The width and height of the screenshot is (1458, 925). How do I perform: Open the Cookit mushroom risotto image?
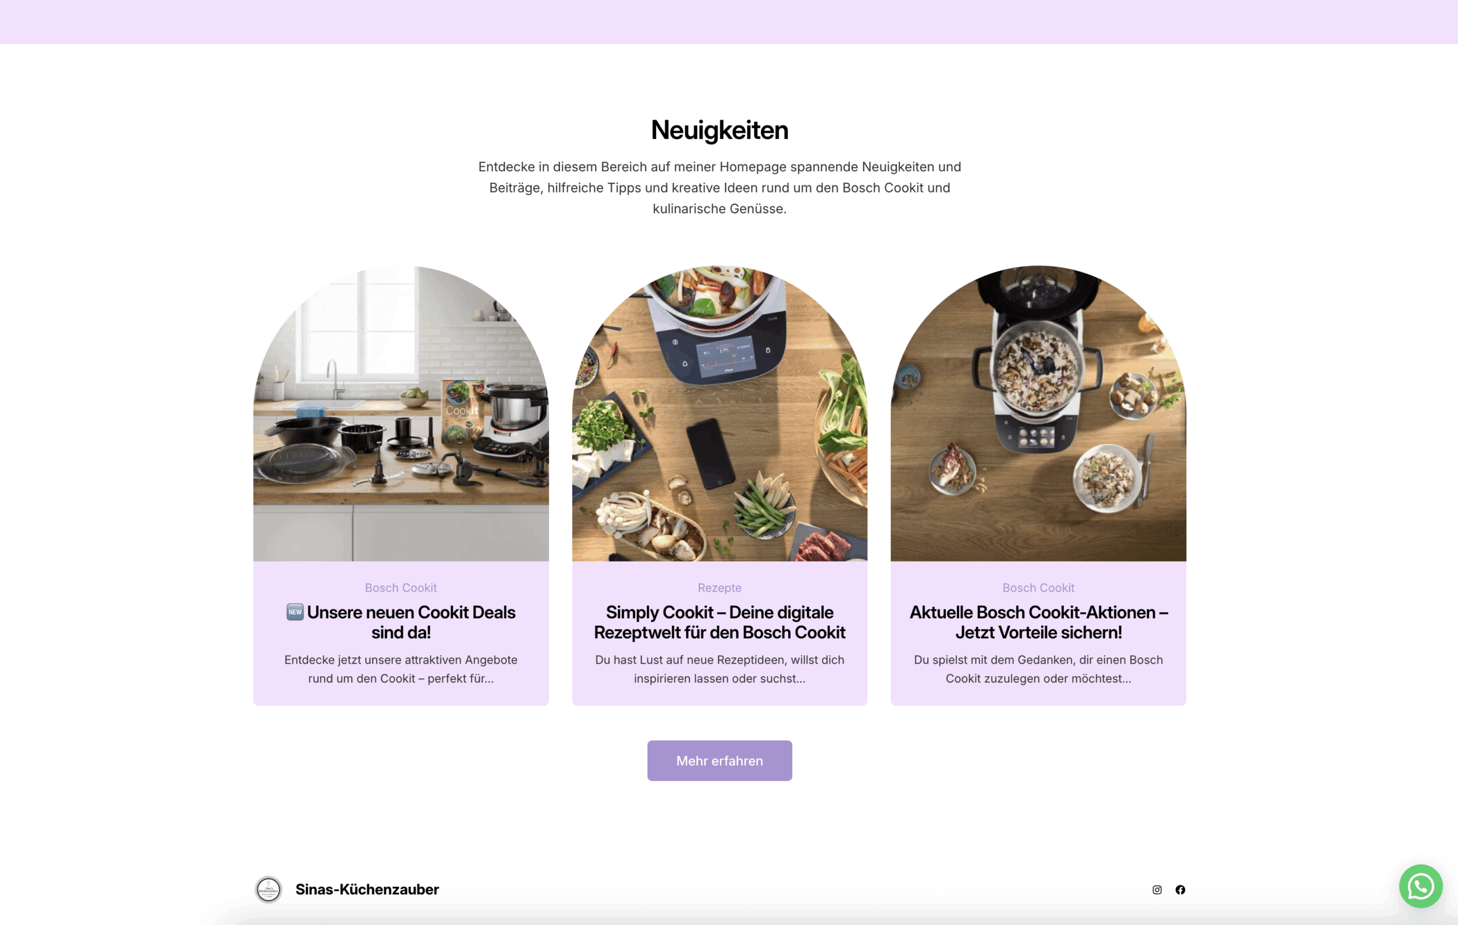[1038, 413]
